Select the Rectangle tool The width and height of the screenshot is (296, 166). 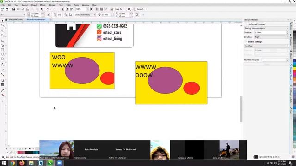(x=2, y=50)
